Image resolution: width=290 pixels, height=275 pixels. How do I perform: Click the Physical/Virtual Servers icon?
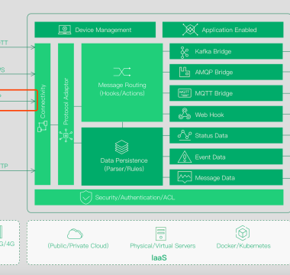click(x=161, y=234)
